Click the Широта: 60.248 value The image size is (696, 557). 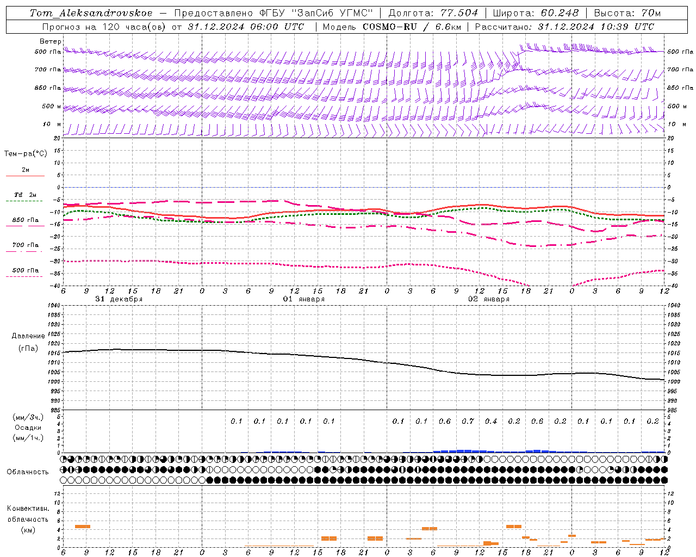pyautogui.click(x=536, y=13)
